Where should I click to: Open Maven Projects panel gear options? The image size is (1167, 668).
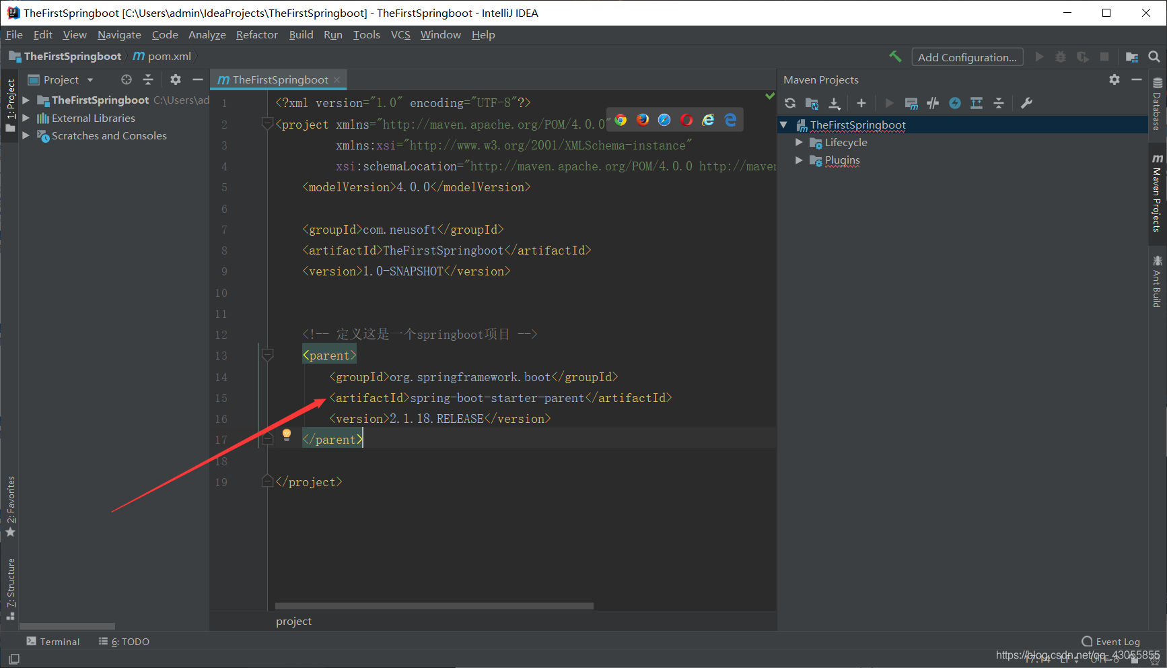(1115, 79)
